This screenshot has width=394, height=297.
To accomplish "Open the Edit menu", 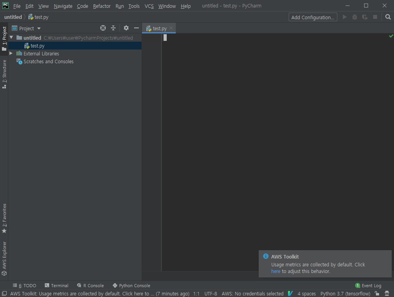I will coord(29,6).
